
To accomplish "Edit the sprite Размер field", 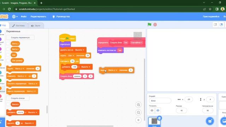I will [x=182, y=110].
